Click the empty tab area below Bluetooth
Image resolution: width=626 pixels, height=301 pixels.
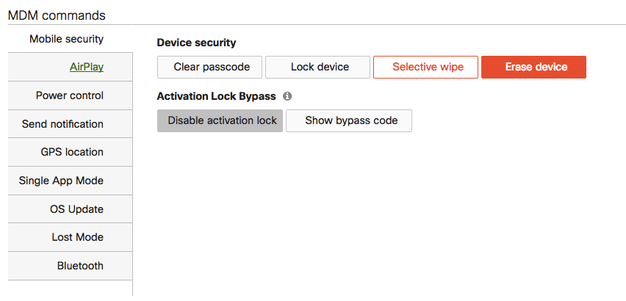pos(70,288)
